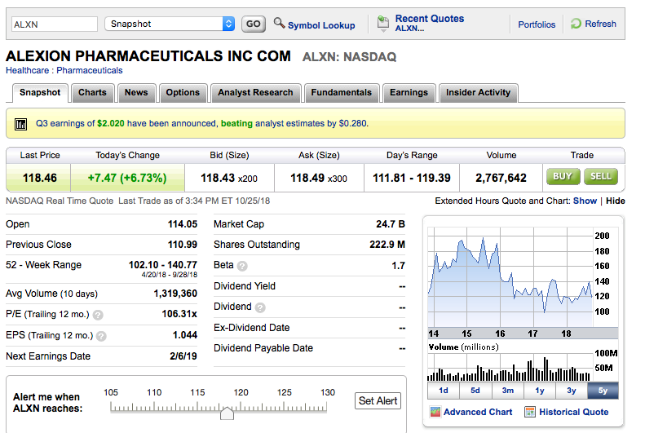Select the 5y chart range
This screenshot has width=645, height=433.
point(603,391)
